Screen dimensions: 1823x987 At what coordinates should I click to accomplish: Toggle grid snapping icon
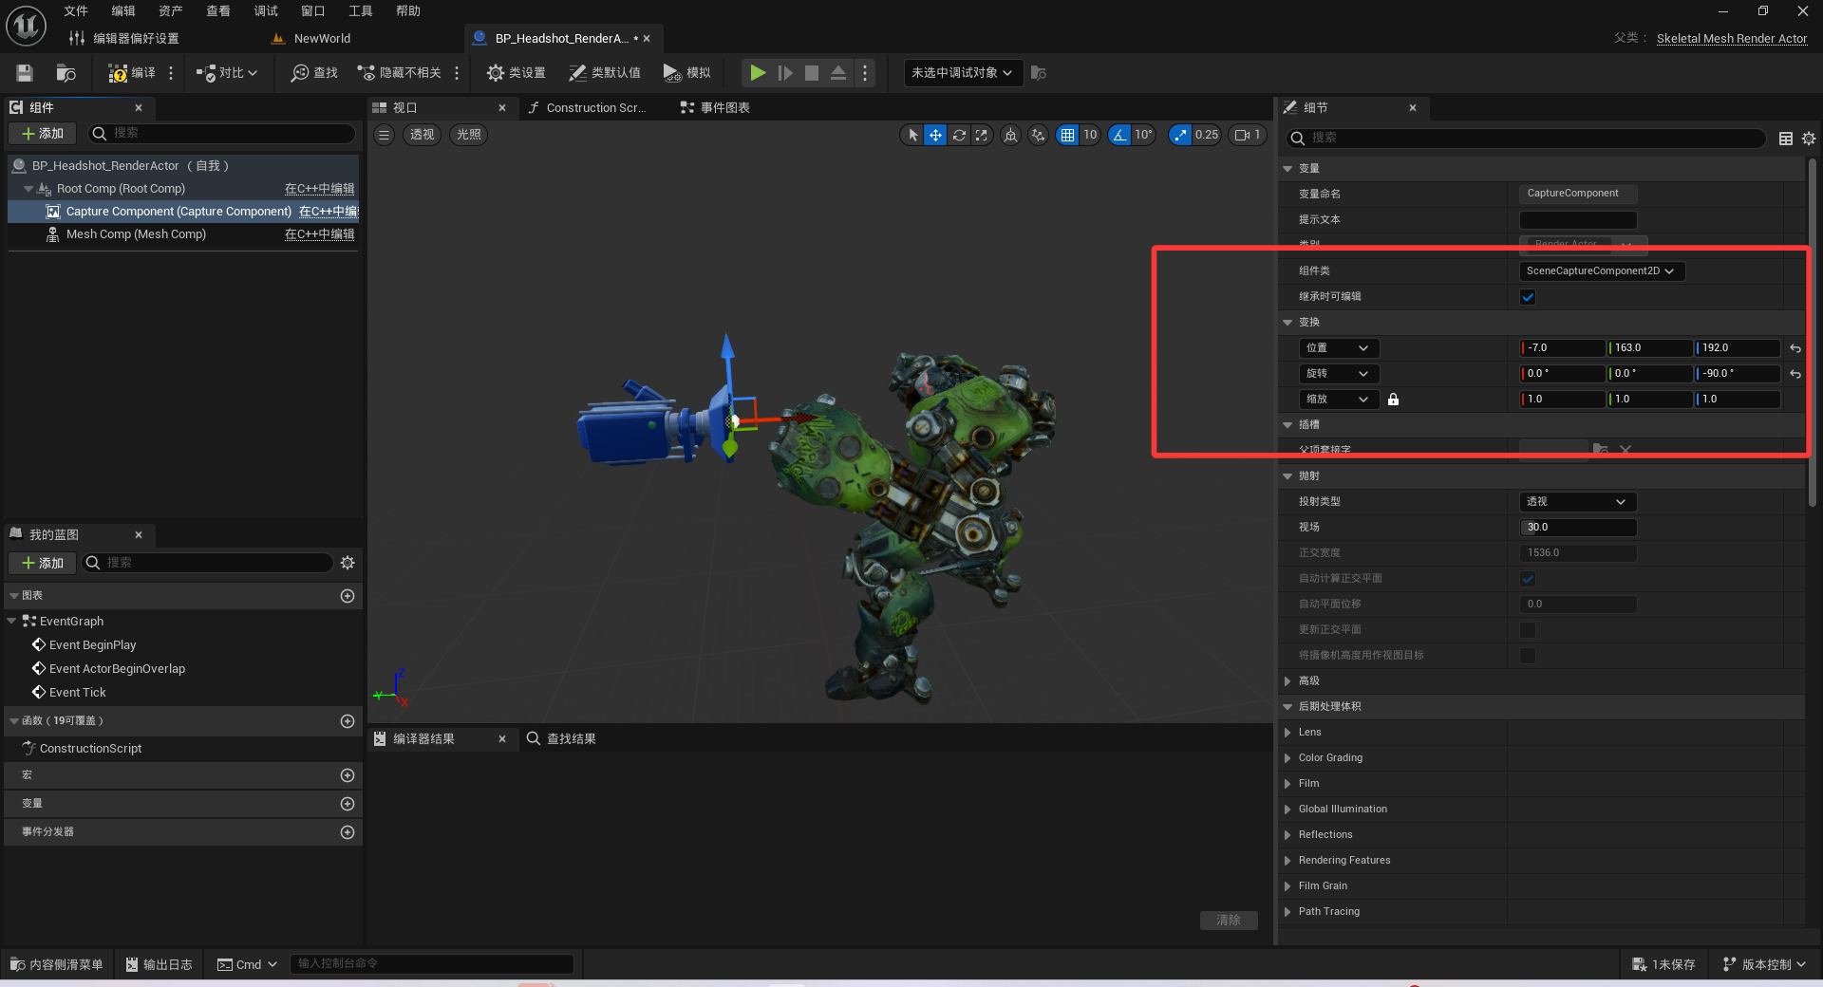pyautogui.click(x=1068, y=135)
